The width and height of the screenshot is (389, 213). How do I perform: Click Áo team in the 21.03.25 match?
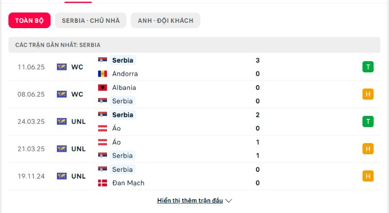(x=116, y=142)
